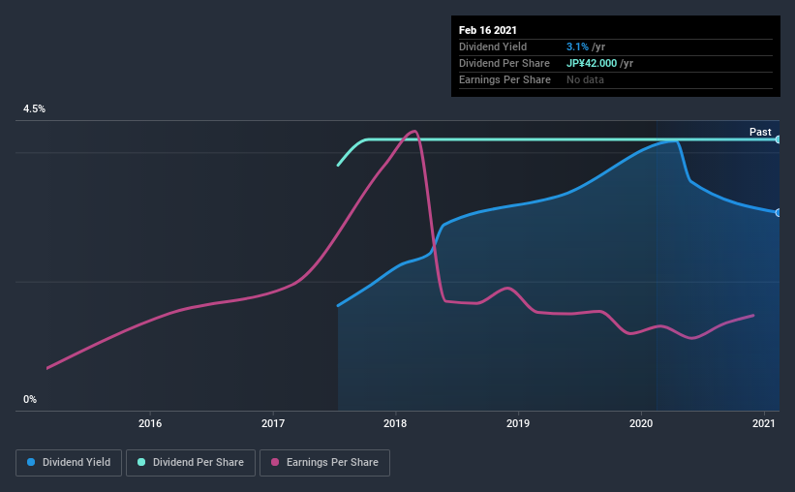Toggle the Dividend Yield legend button
Screen dimensions: 795x492
click(x=69, y=463)
